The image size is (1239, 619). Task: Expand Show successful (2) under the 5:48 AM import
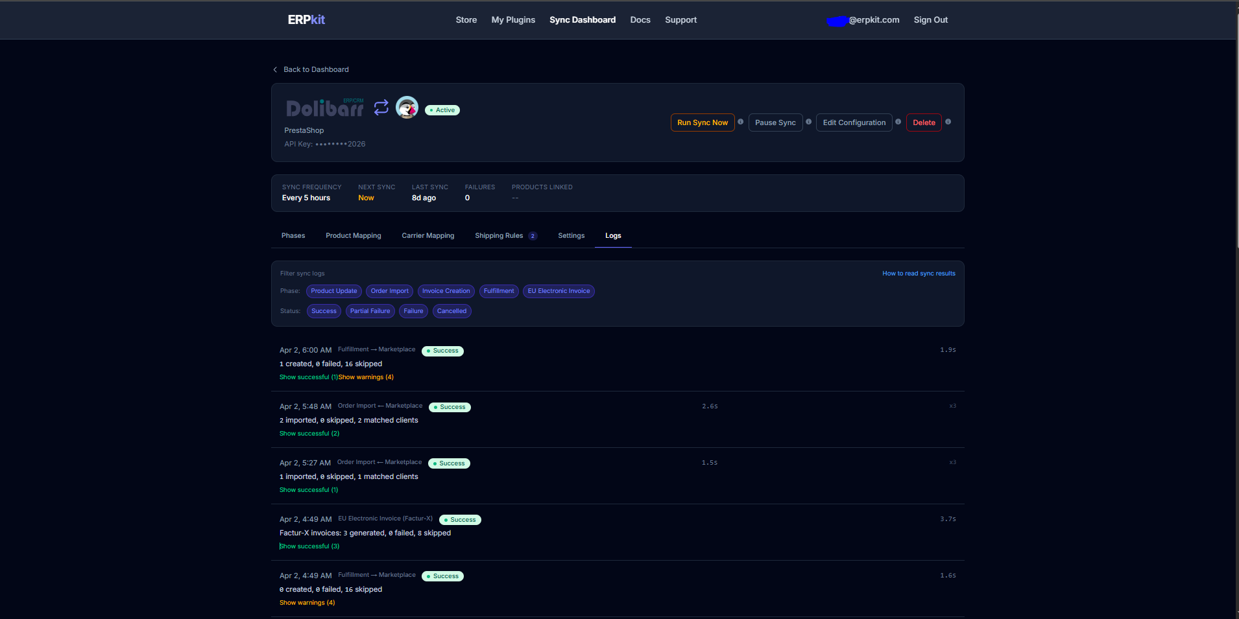tap(309, 433)
